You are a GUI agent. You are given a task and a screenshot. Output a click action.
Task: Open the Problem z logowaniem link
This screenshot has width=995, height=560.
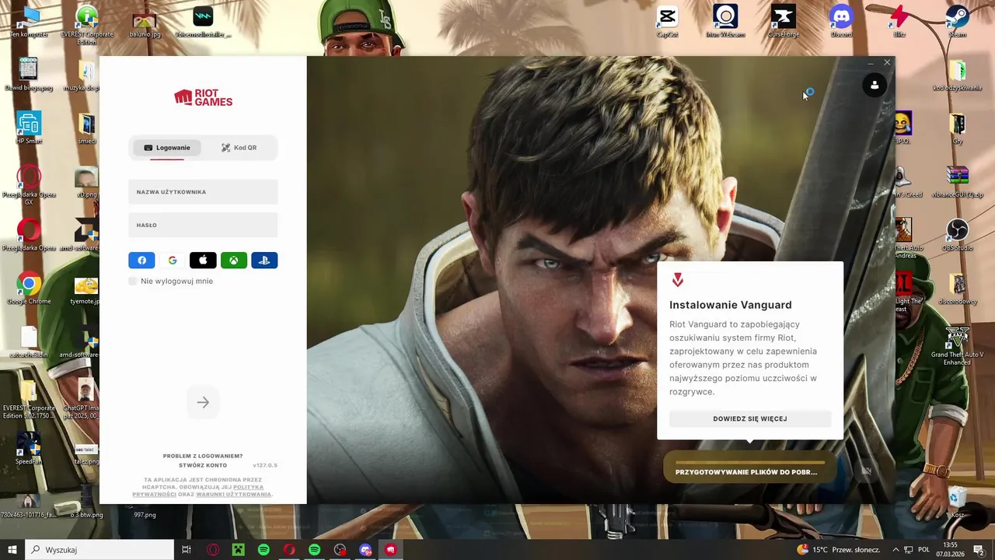(203, 456)
